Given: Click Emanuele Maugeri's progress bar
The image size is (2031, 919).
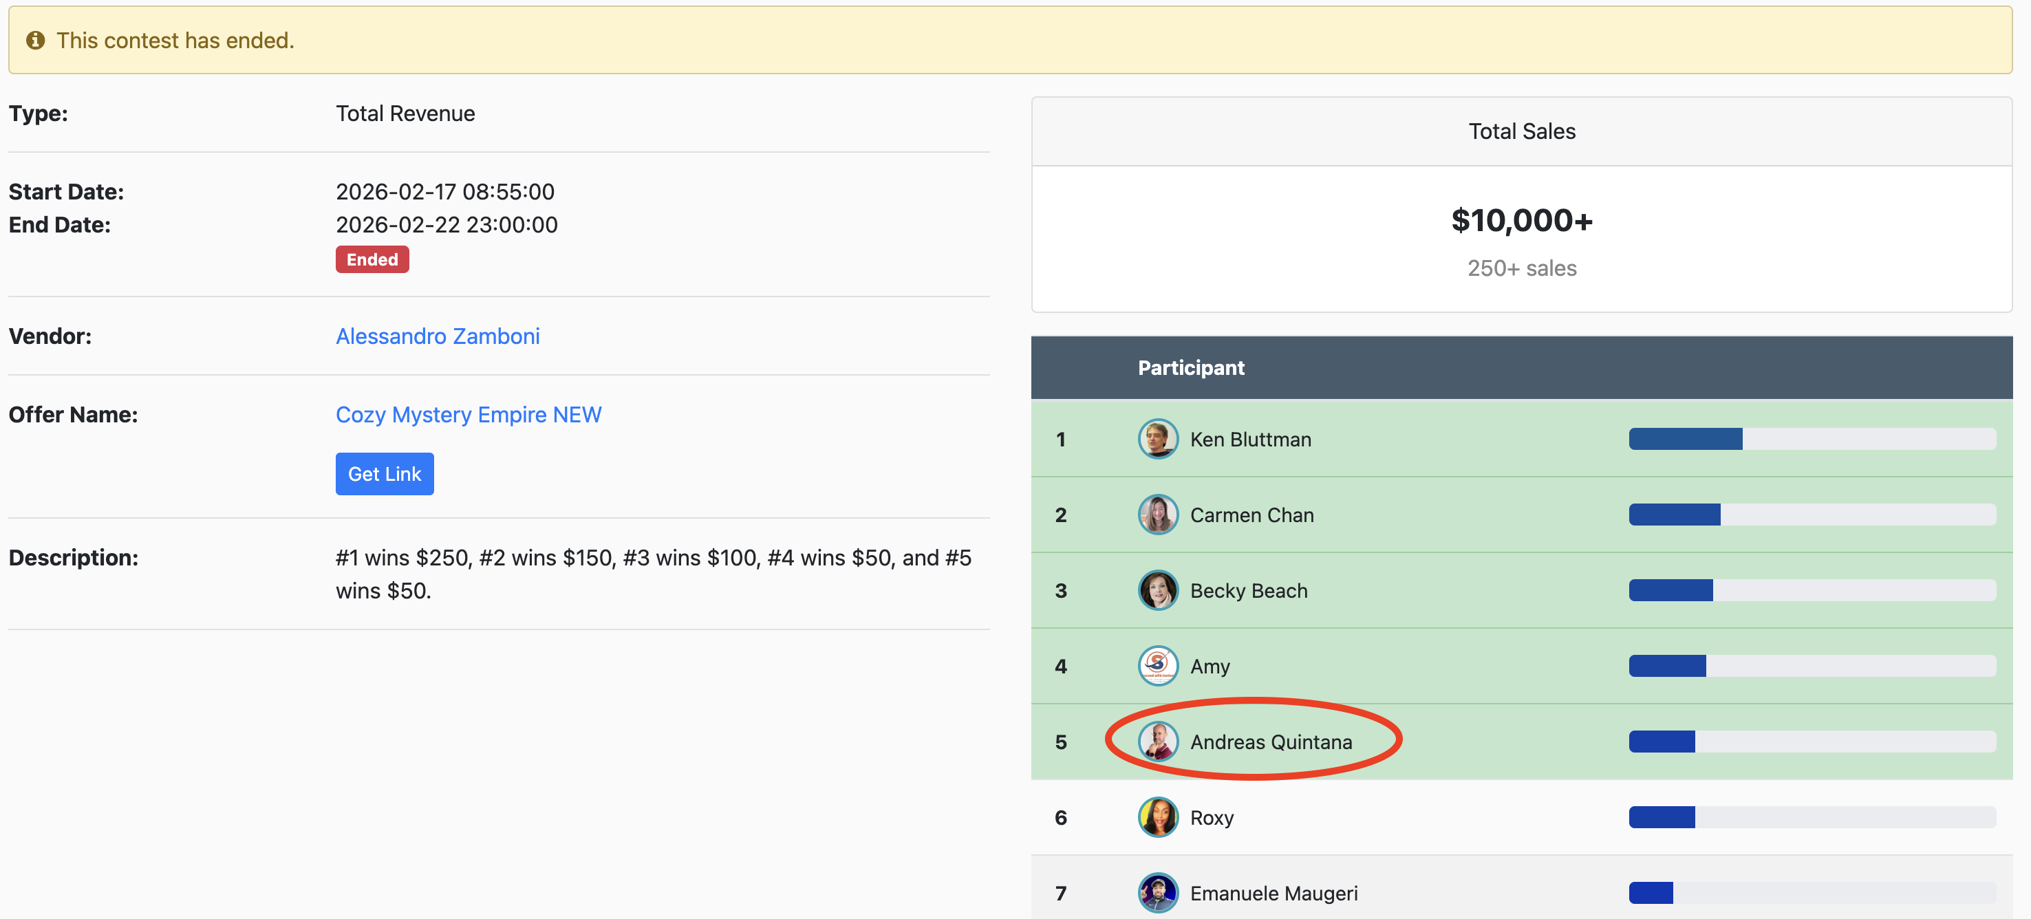Looking at the screenshot, I should 1812,893.
